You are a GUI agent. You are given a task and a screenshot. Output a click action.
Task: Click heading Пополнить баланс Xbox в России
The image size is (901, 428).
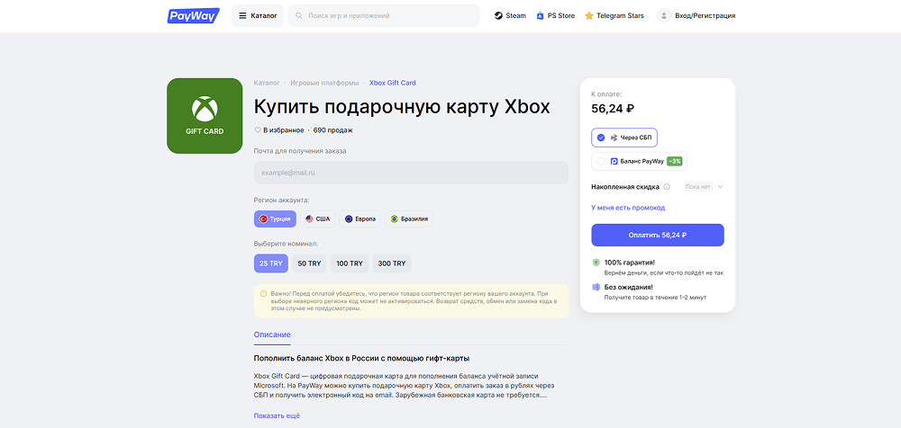361,359
